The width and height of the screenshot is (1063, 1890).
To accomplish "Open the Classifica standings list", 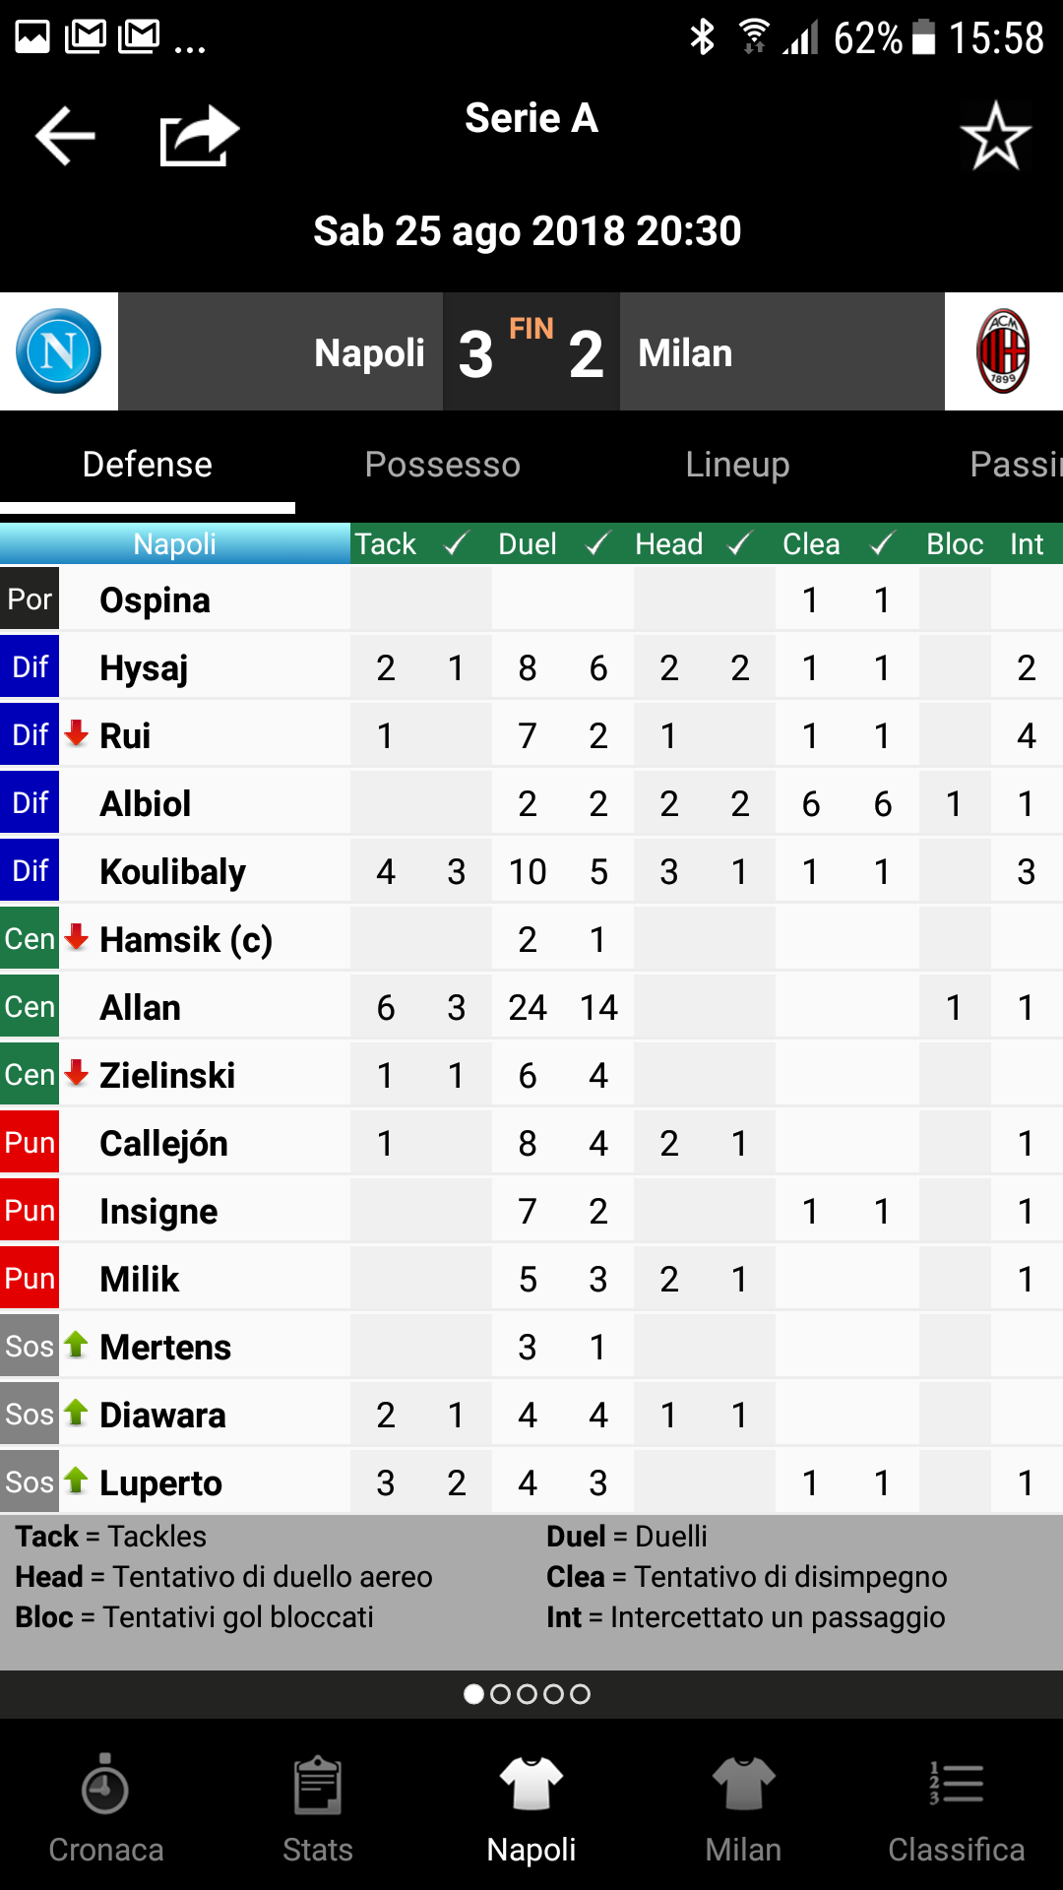I will (956, 1809).
